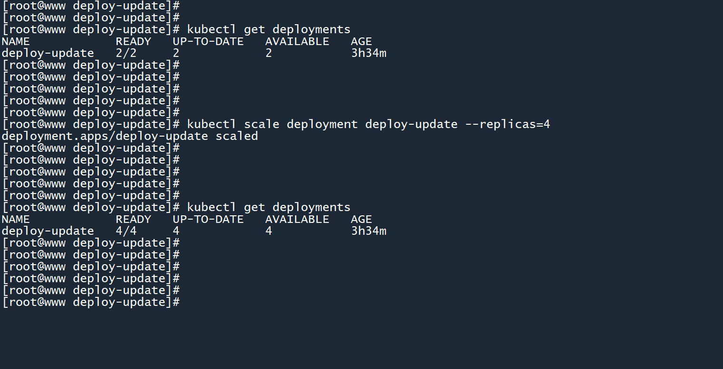The height and width of the screenshot is (369, 723).
Task: Click the READY header above 4/4
Action: tap(133, 219)
